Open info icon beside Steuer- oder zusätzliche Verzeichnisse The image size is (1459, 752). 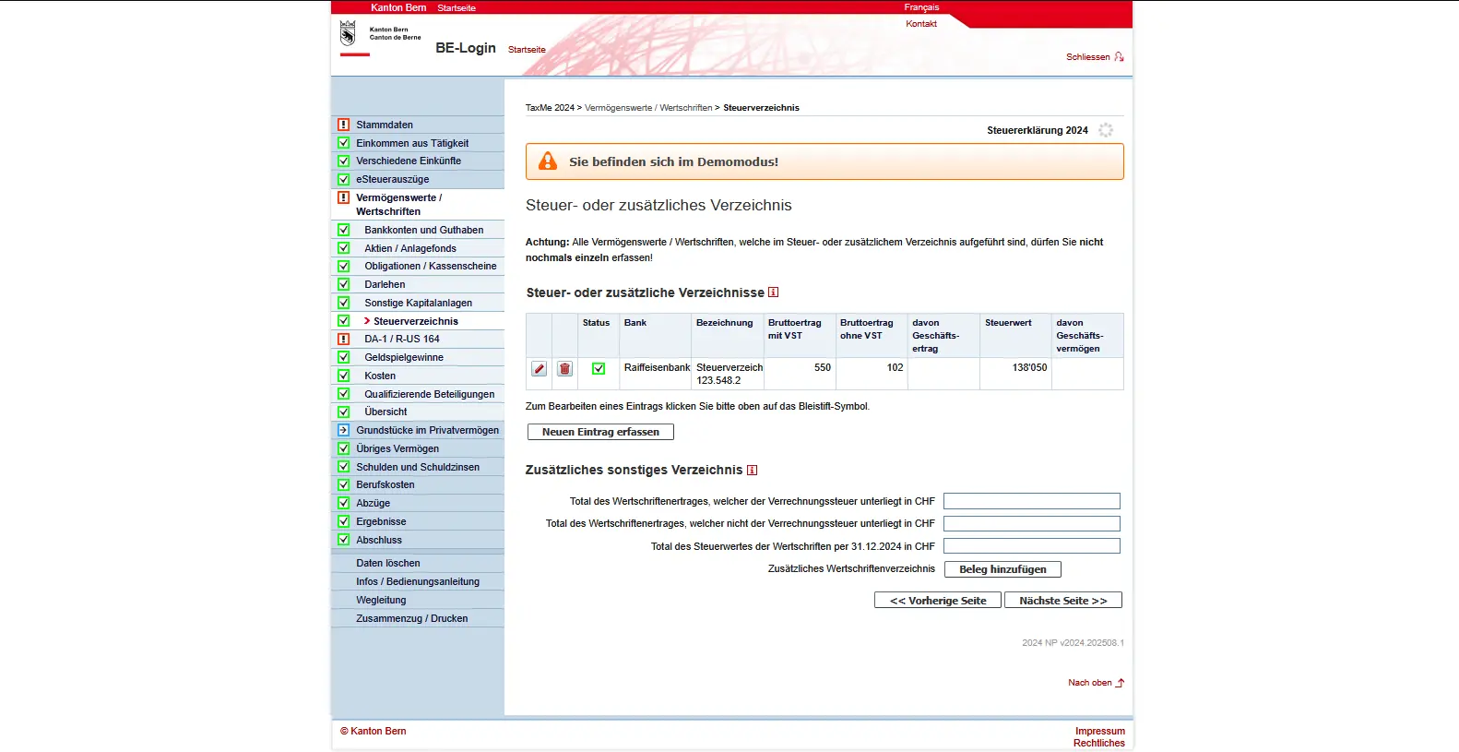pyautogui.click(x=774, y=292)
